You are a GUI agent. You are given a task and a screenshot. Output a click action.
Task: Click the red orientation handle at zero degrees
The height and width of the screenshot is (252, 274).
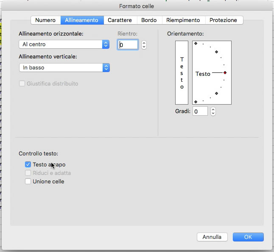point(225,72)
